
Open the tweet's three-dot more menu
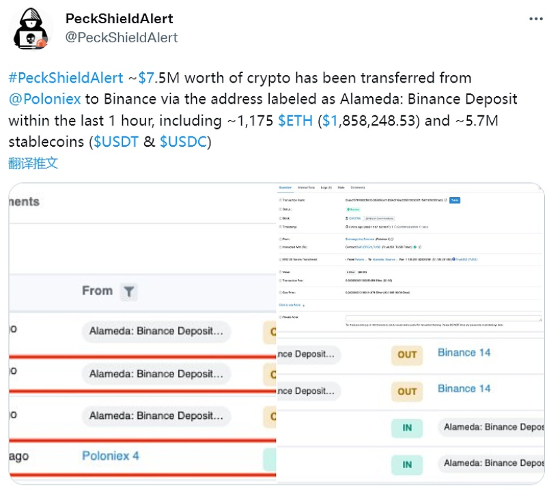[x=536, y=18]
